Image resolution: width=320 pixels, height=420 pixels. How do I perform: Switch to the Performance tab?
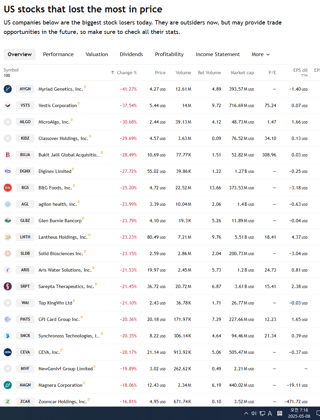[58, 54]
